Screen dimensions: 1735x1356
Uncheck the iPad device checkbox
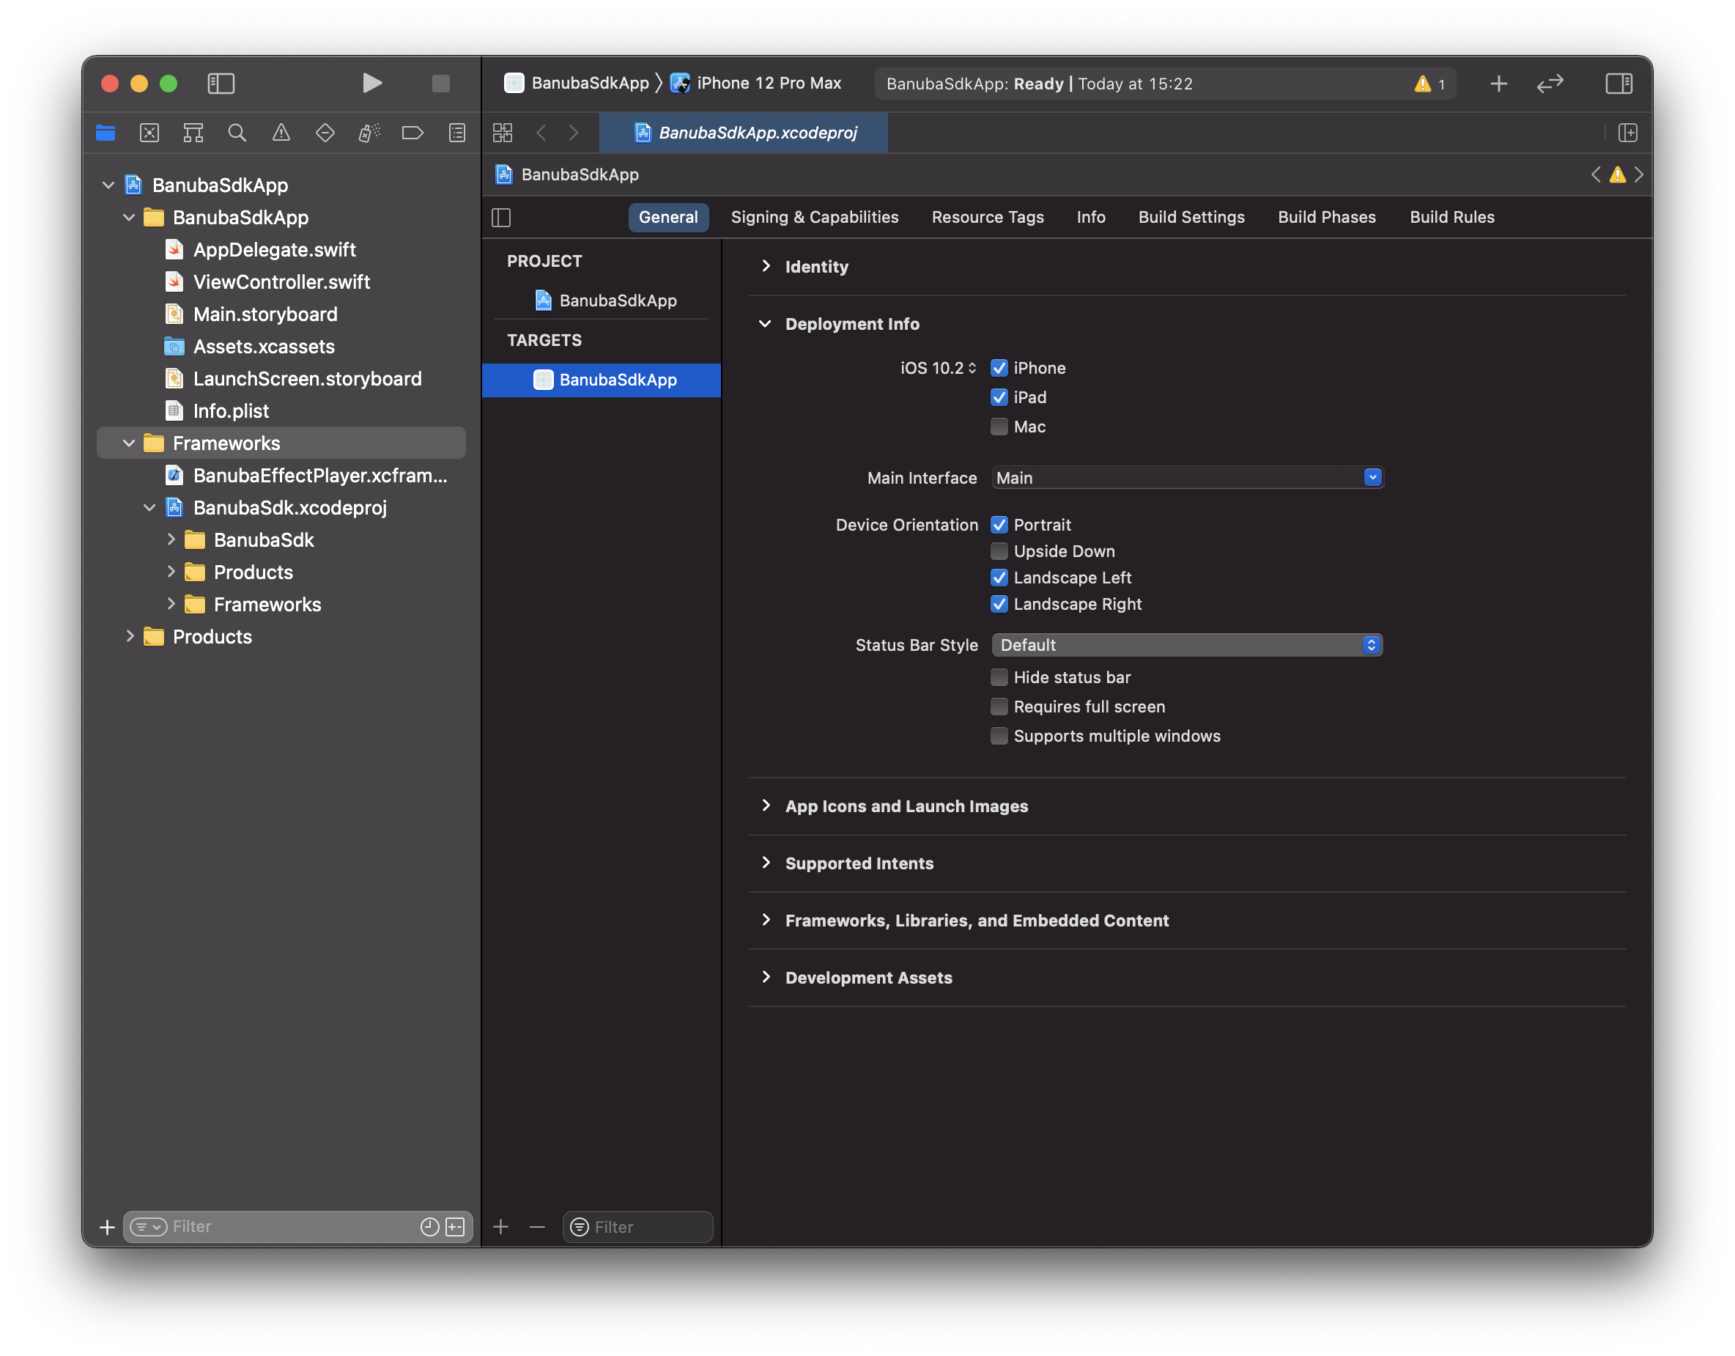999,397
